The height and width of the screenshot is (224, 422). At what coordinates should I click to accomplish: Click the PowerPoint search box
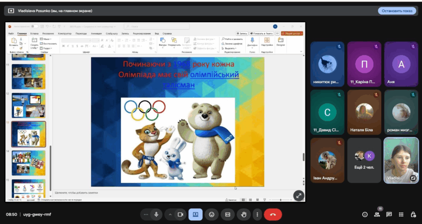coord(157,26)
